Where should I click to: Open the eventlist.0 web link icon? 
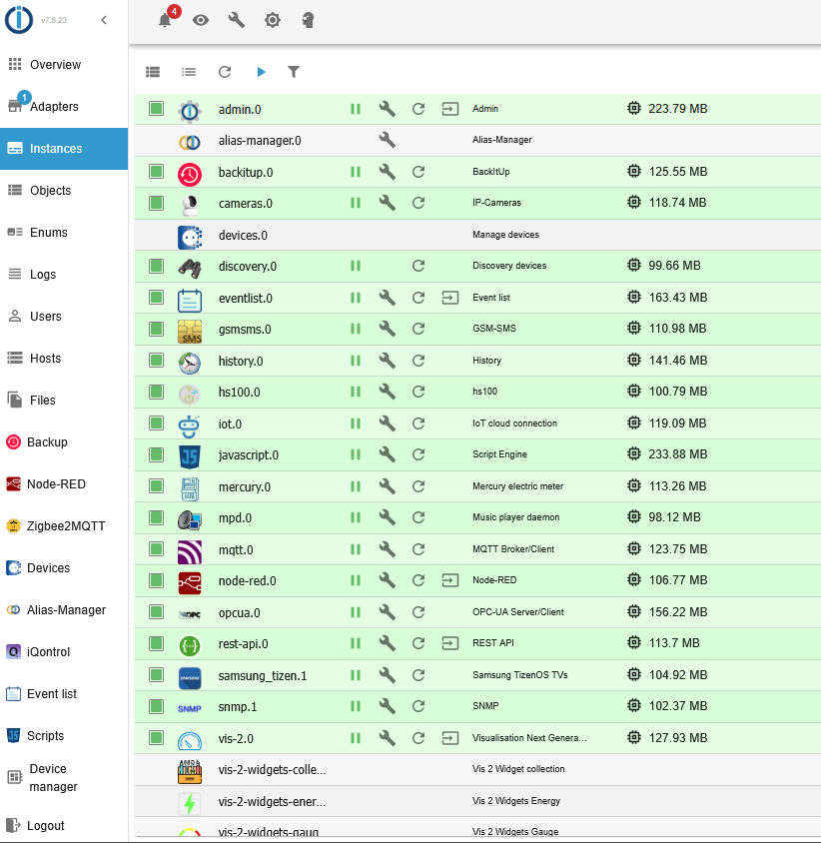coord(450,298)
